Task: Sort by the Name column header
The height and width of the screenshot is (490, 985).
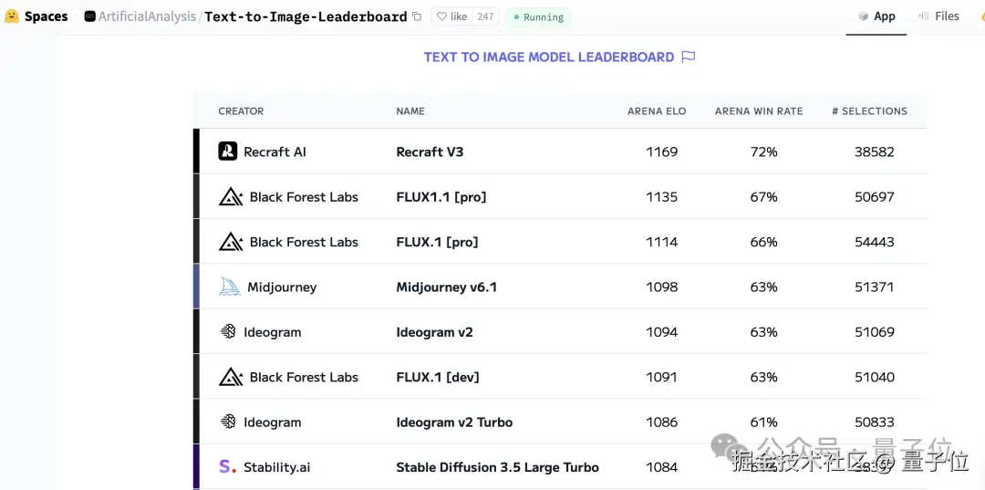Action: (410, 111)
